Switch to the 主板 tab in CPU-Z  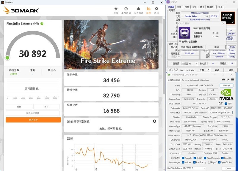[x=179, y=7]
